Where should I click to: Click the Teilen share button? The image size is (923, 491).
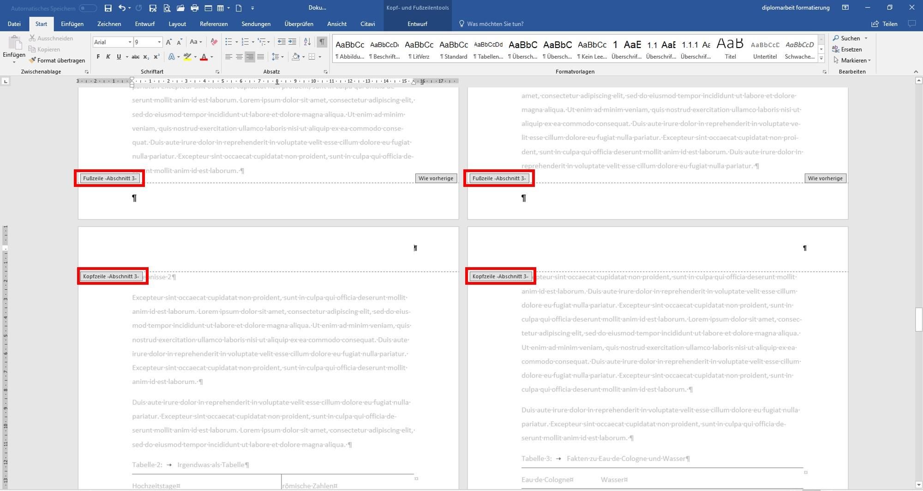point(884,24)
